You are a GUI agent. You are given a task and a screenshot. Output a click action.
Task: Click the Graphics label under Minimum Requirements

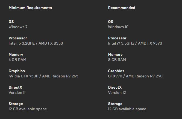click(17, 71)
